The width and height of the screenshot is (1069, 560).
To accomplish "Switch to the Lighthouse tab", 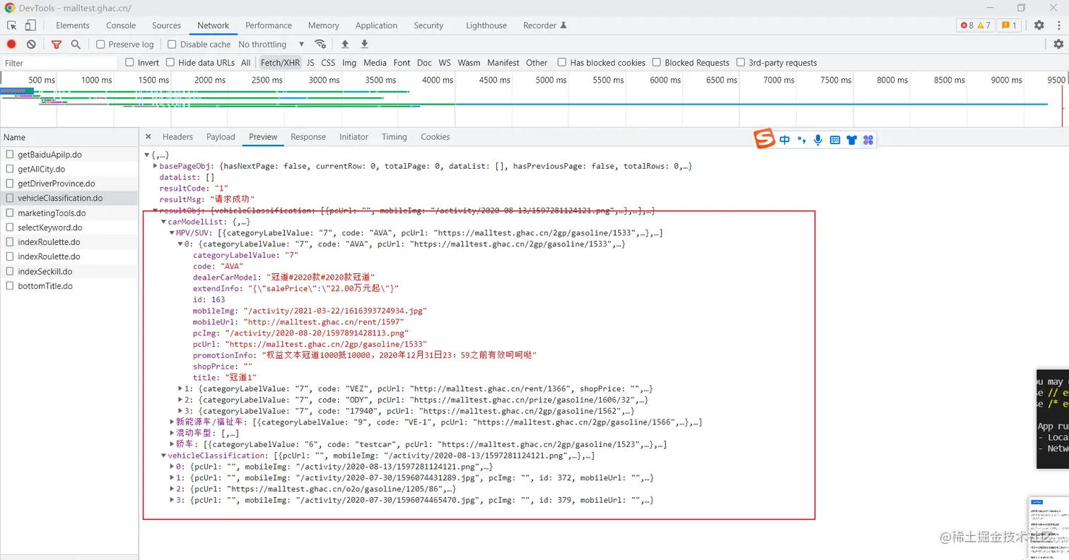I will pos(486,25).
